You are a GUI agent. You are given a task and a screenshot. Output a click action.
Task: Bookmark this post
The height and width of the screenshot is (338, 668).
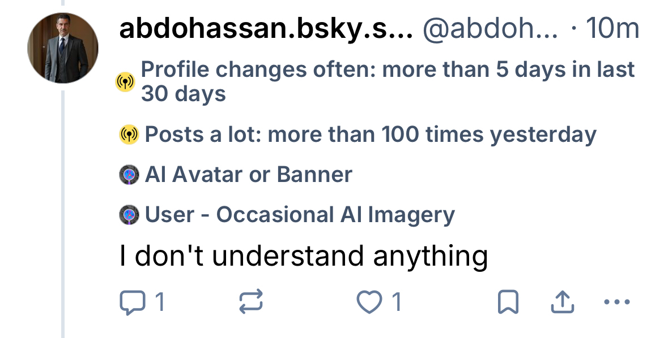508,303
